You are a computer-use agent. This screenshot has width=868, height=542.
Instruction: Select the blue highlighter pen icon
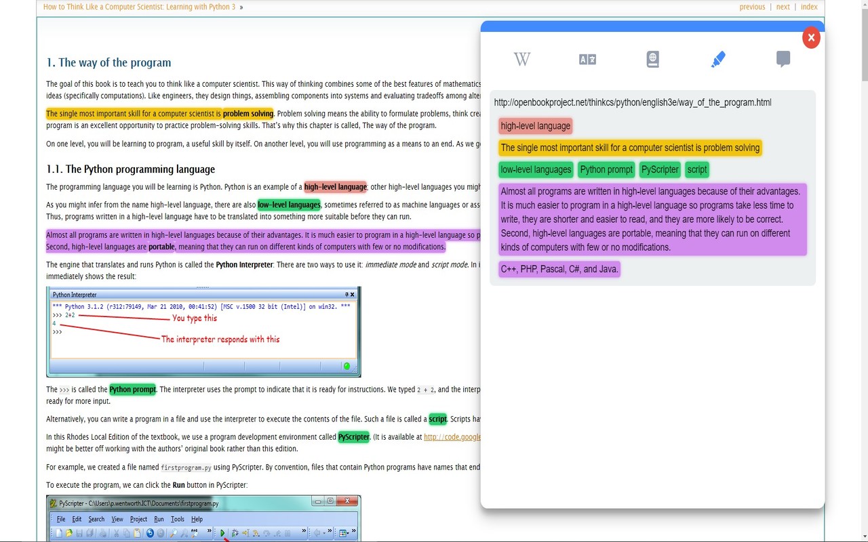pos(718,60)
